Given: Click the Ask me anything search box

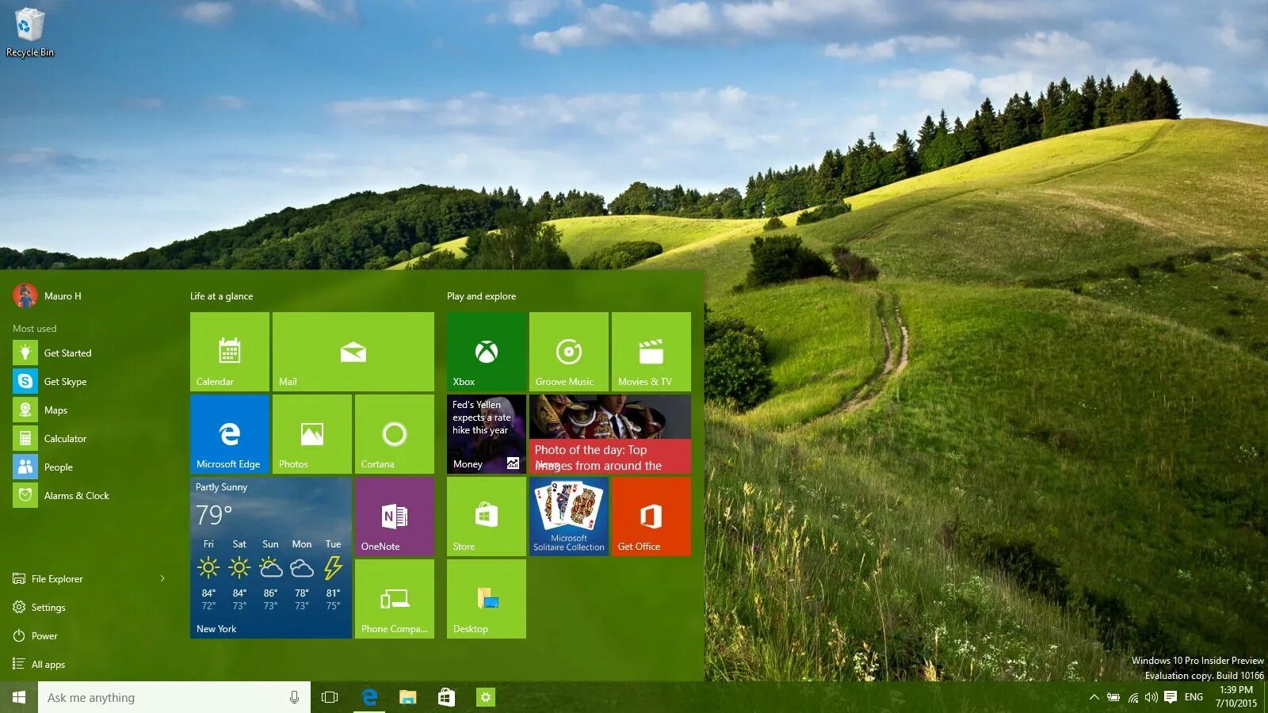Looking at the screenshot, I should 174,697.
